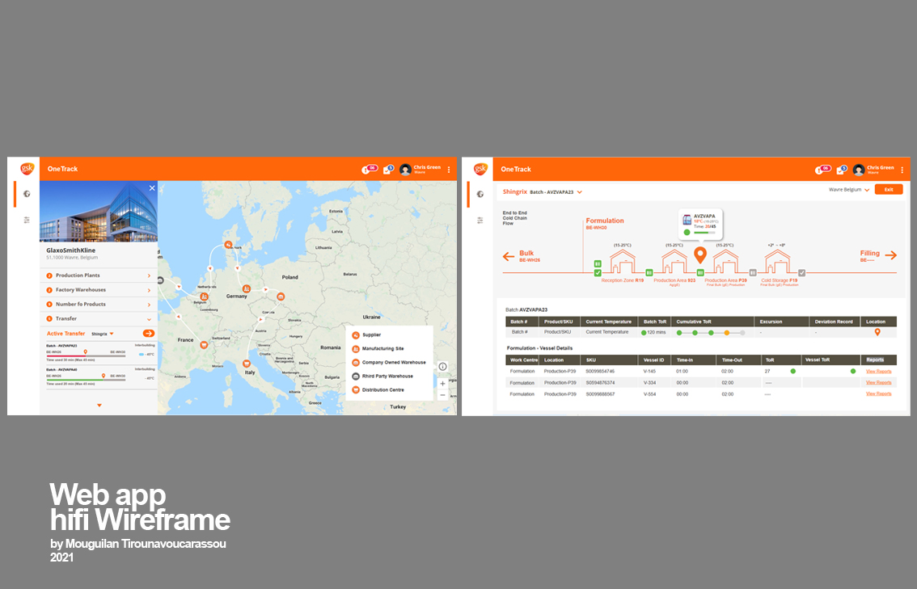Select Distribution Centre in the map legend
This screenshot has height=589, width=917.
(x=382, y=390)
